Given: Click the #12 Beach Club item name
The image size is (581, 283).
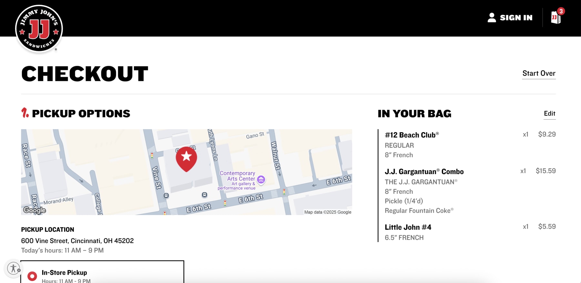Looking at the screenshot, I should (x=412, y=135).
